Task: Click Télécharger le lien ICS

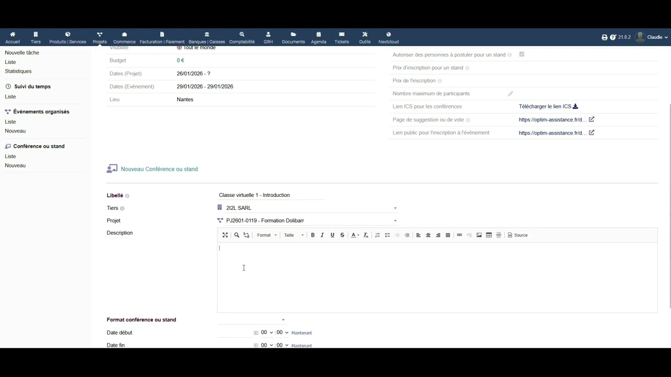Action: [x=548, y=106]
